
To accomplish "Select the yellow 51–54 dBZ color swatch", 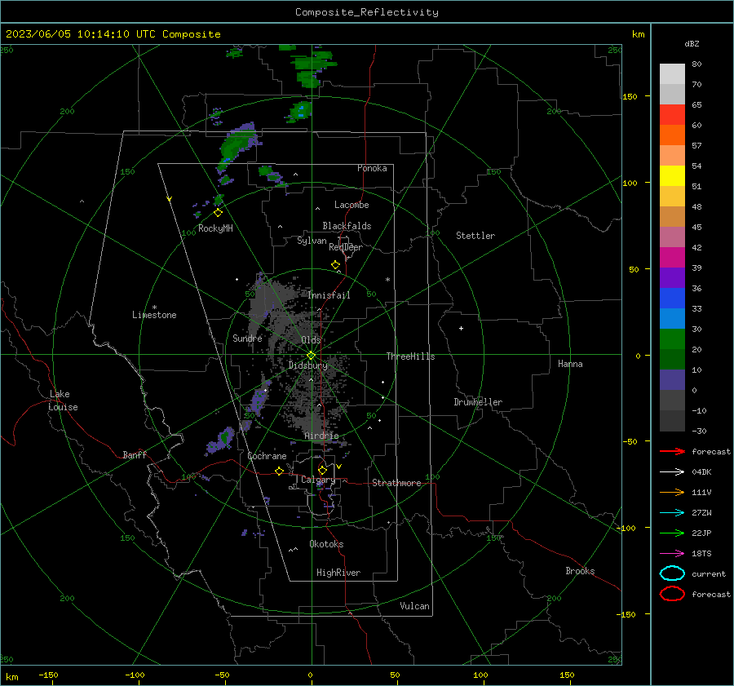I will pyautogui.click(x=672, y=175).
